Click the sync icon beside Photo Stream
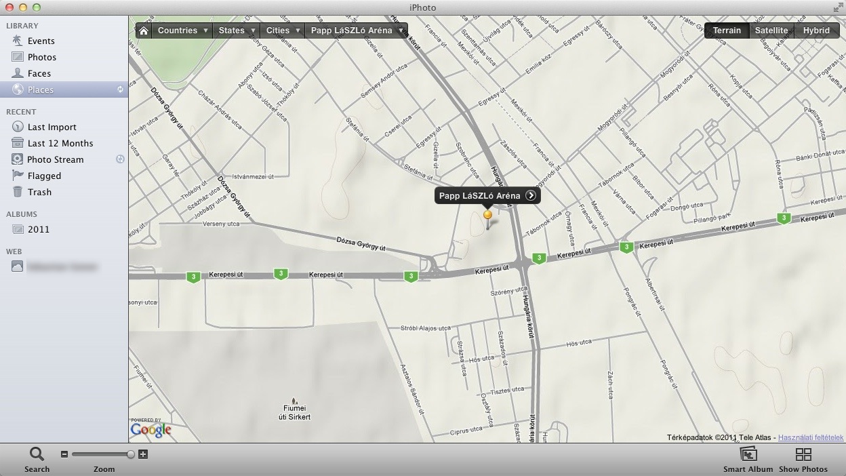 [120, 159]
